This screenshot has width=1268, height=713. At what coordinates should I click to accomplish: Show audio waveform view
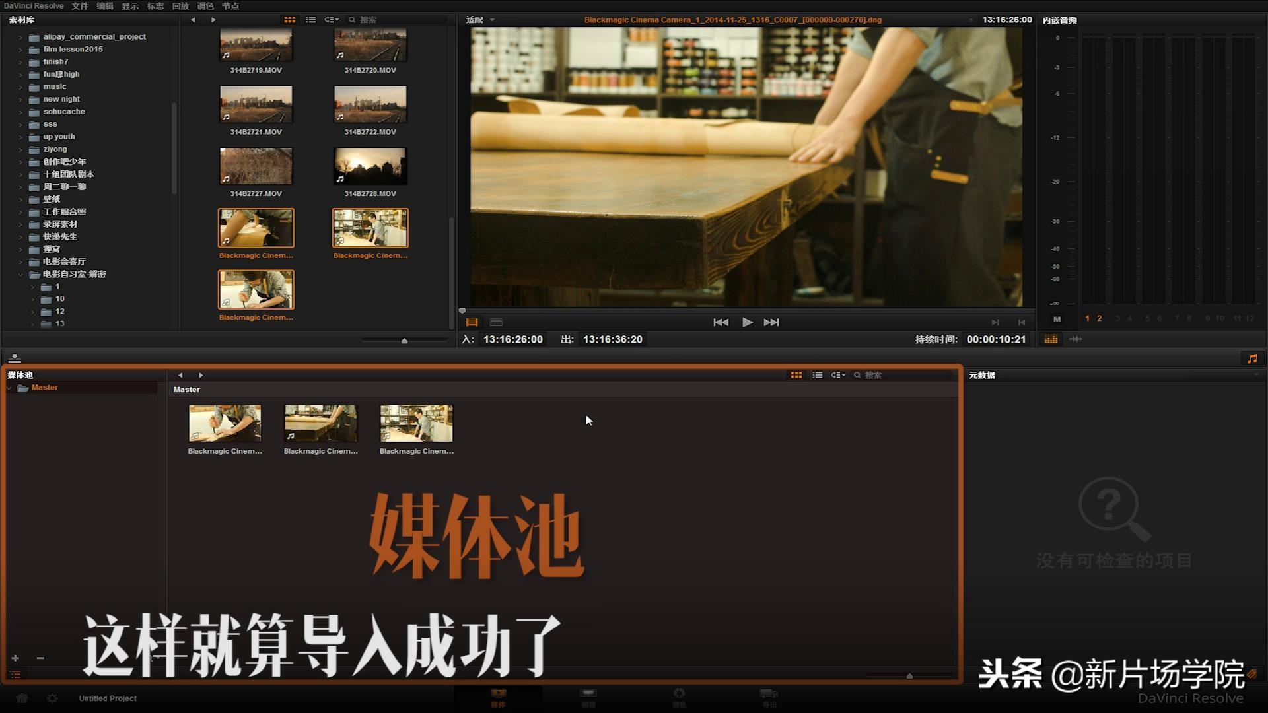(1075, 339)
